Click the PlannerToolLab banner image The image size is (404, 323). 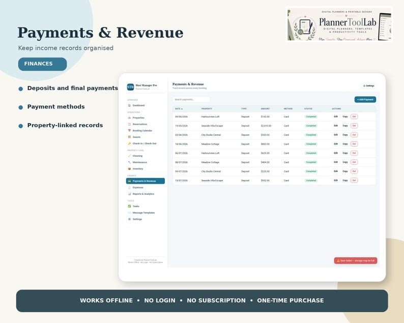pyautogui.click(x=339, y=24)
